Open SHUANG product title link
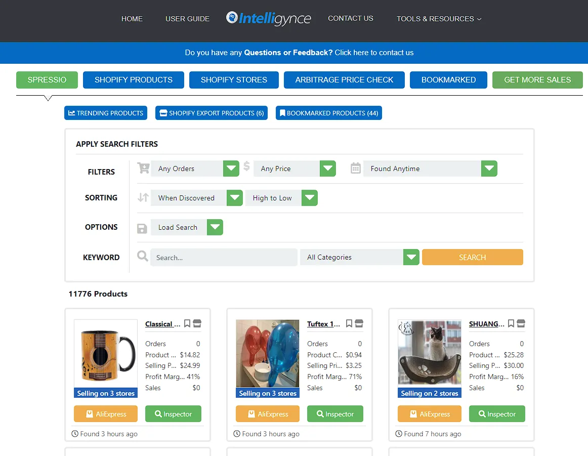 (487, 324)
